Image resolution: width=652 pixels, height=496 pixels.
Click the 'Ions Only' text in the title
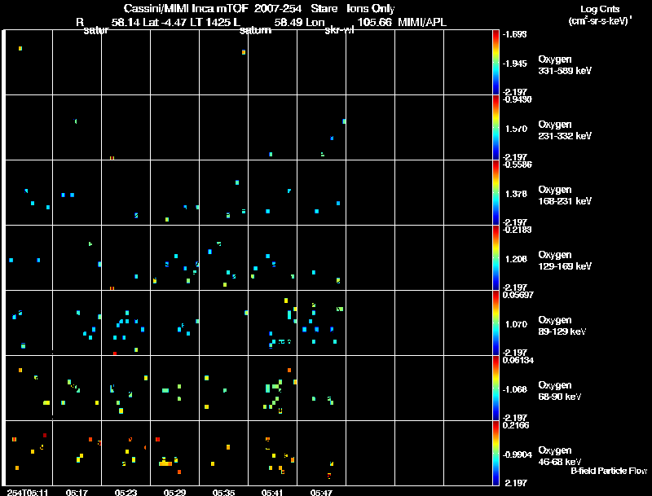coord(370,9)
